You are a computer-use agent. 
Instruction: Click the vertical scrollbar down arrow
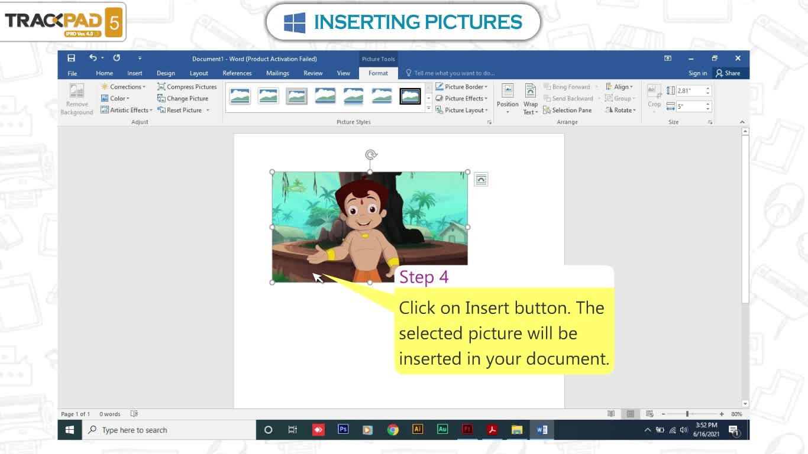click(x=745, y=404)
